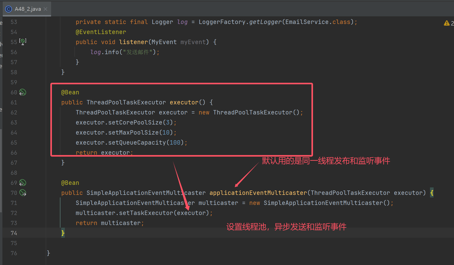This screenshot has width=454, height=265.
Task: Click setCorePoolSize(3) on line 63
Action: pos(140,122)
